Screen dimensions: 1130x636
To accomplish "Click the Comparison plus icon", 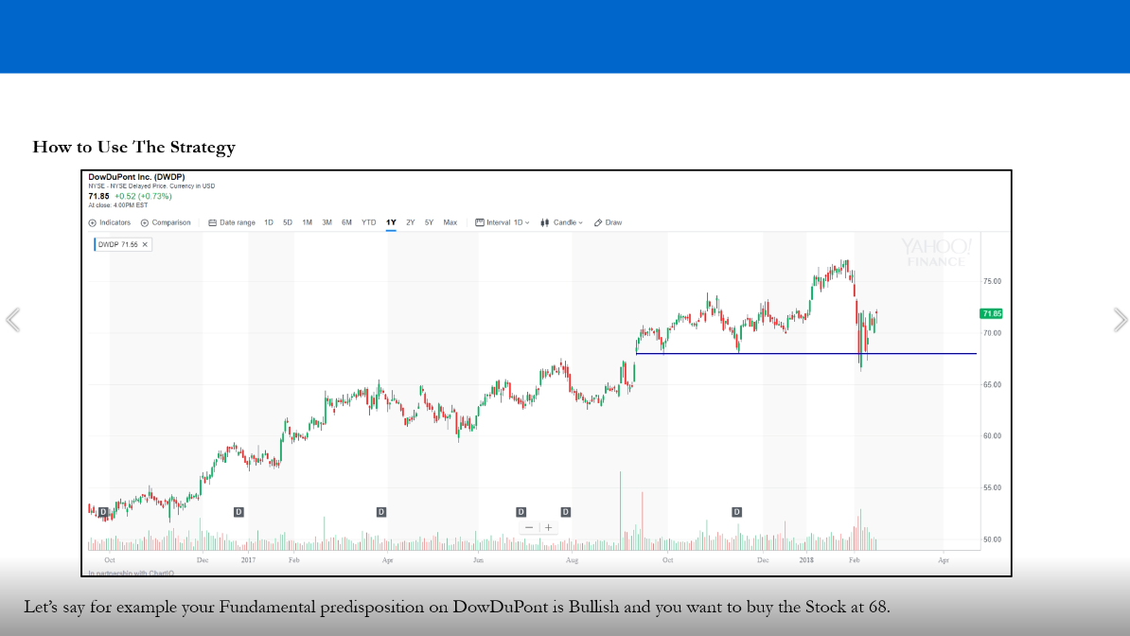I will pos(145,222).
